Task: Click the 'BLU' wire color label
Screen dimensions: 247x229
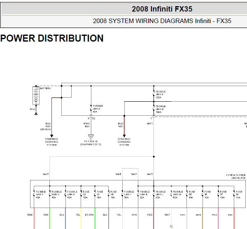Action: click(62, 215)
